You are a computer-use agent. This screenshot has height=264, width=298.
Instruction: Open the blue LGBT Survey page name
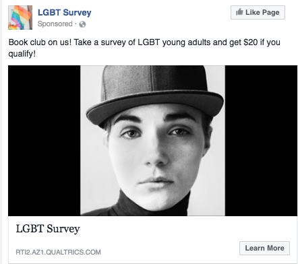click(x=65, y=12)
